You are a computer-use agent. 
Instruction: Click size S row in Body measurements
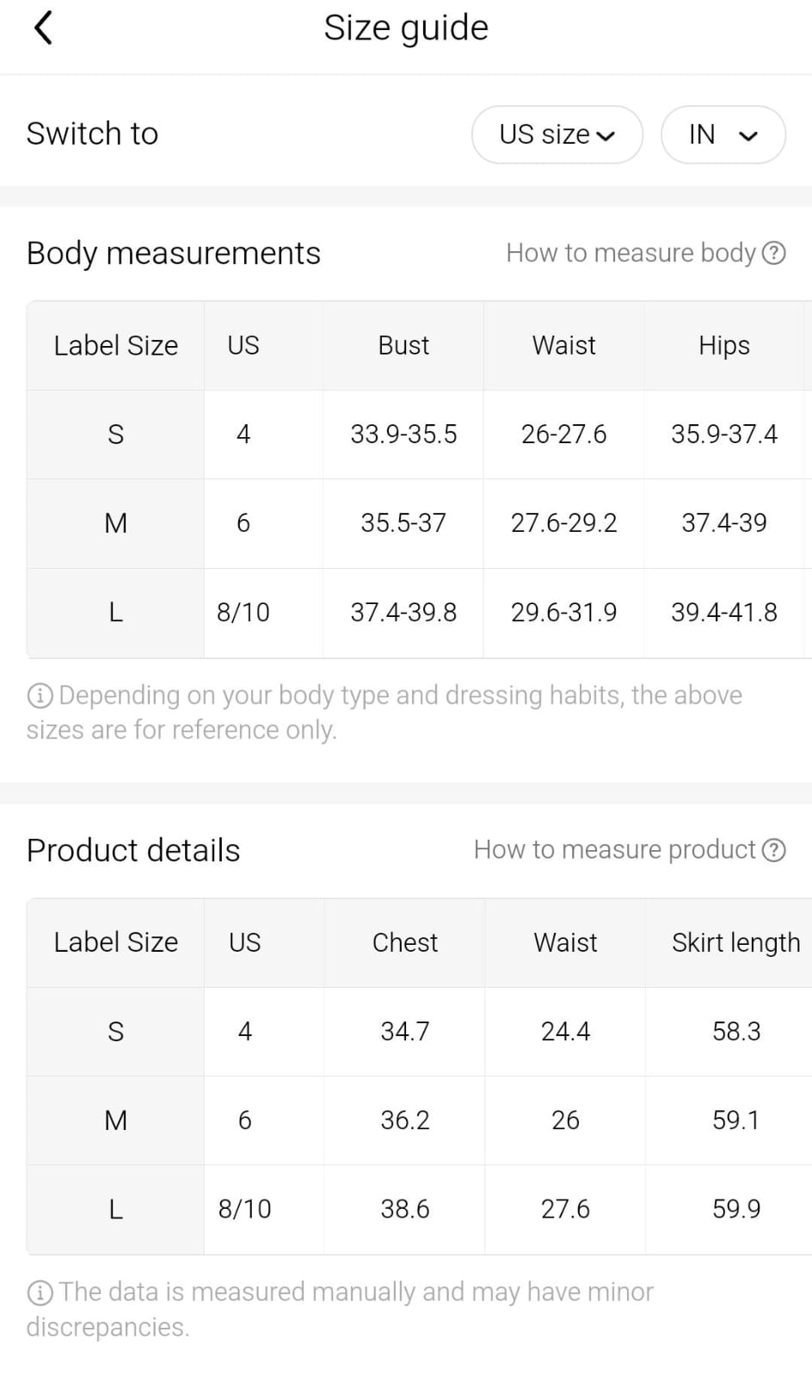pos(115,435)
